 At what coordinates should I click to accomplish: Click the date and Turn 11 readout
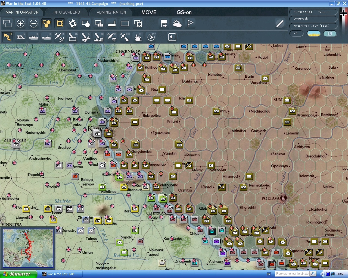pyautogui.click(x=313, y=12)
